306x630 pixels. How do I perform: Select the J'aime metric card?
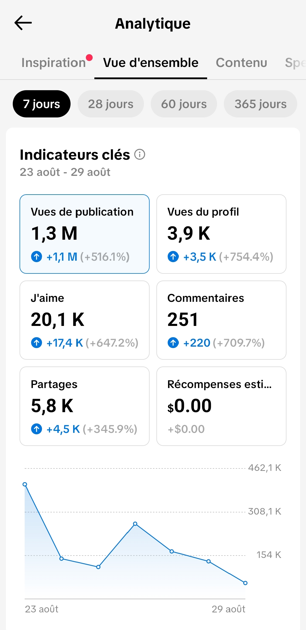coord(84,320)
